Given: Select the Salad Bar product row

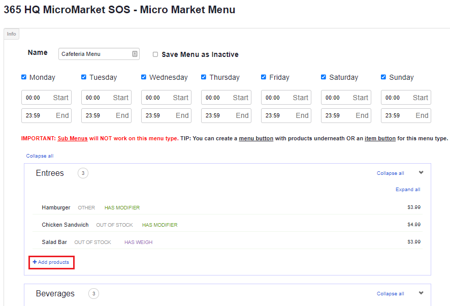Looking at the screenshot, I should pyautogui.click(x=228, y=242).
